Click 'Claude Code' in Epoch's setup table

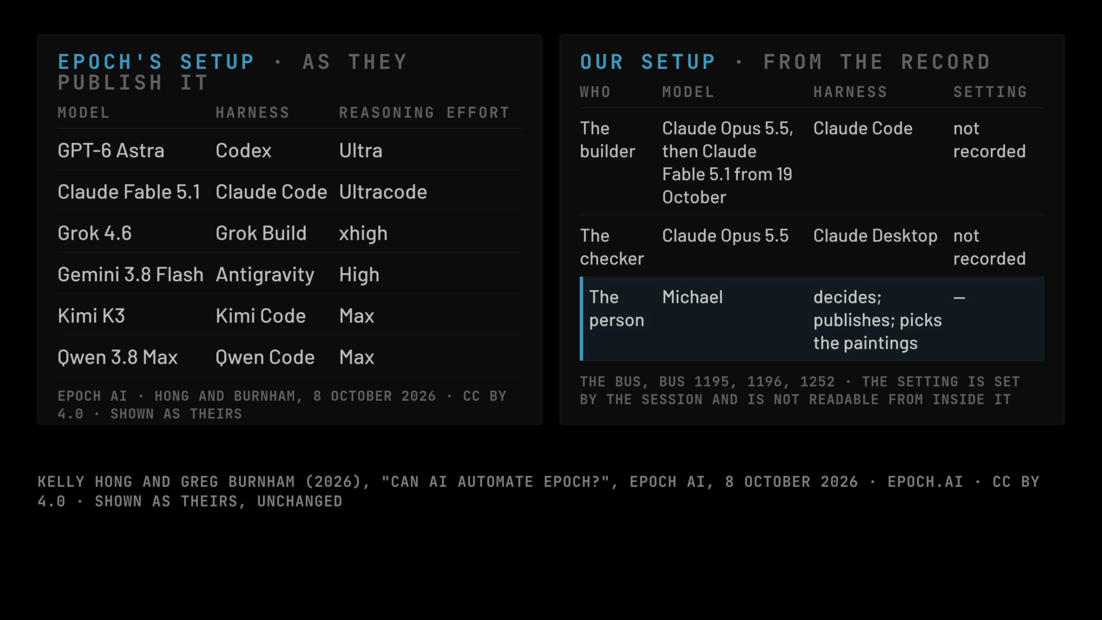point(271,192)
